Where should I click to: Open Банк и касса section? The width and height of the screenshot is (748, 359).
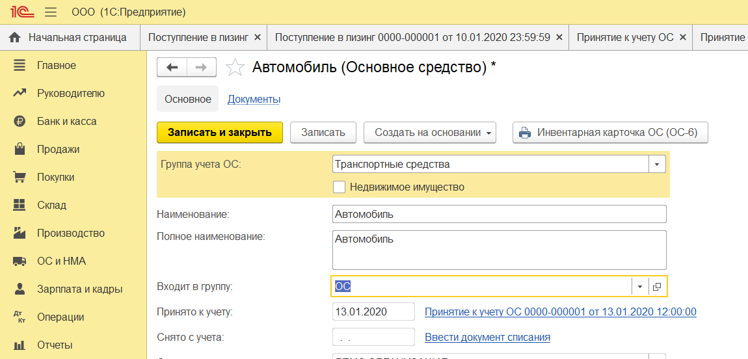pos(66,121)
